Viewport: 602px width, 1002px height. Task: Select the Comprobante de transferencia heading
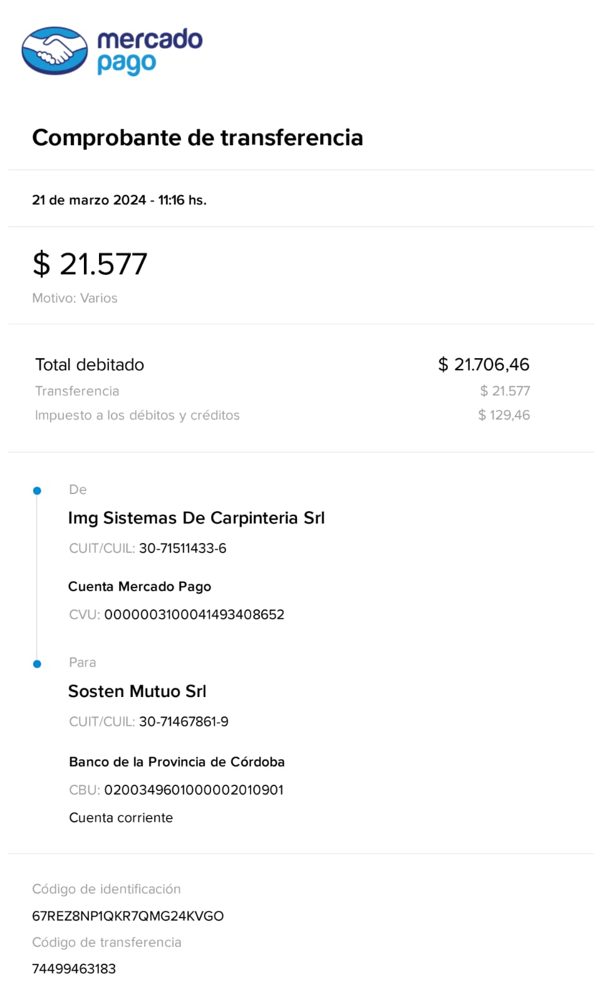coord(197,138)
